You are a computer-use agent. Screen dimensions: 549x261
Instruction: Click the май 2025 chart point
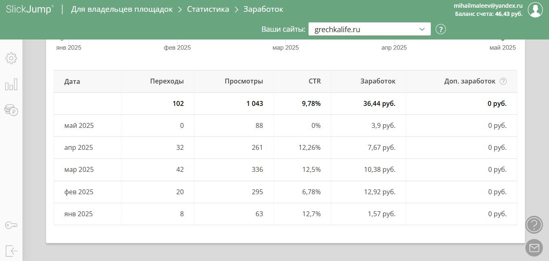tap(503, 39)
